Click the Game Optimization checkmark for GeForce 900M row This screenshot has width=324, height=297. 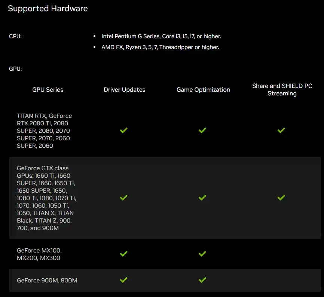(202, 280)
